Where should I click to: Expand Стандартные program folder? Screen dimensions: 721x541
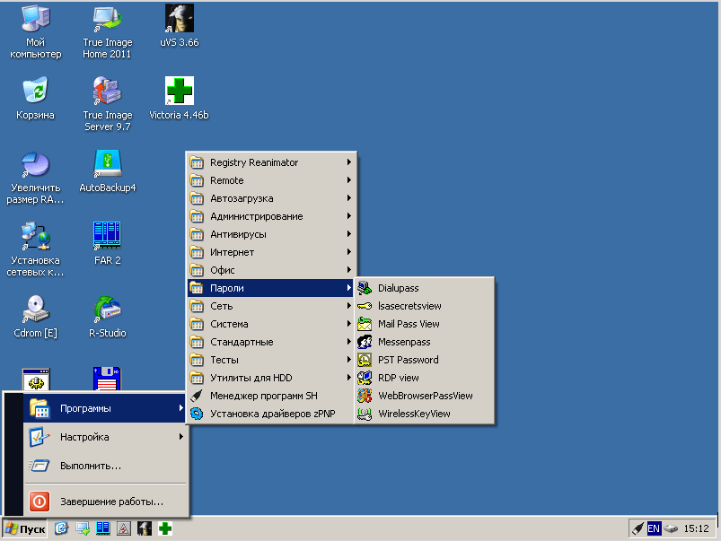271,342
